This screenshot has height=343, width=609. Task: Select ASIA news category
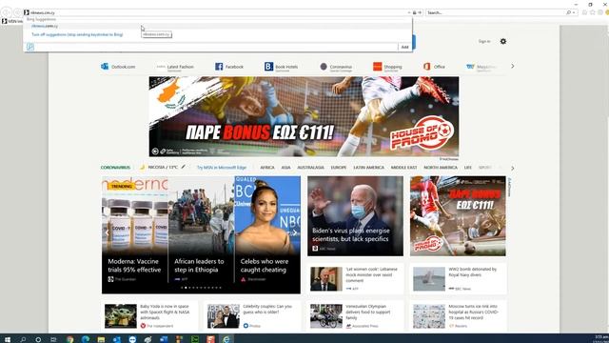[285, 168]
